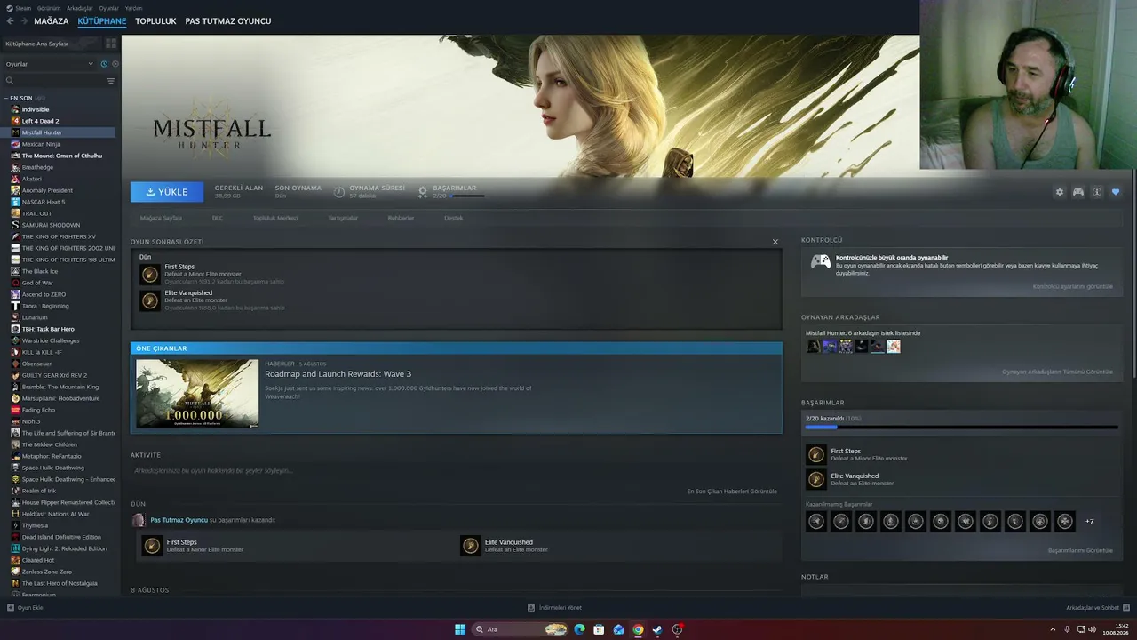
Task: Open the Destek link
Action: point(454,218)
